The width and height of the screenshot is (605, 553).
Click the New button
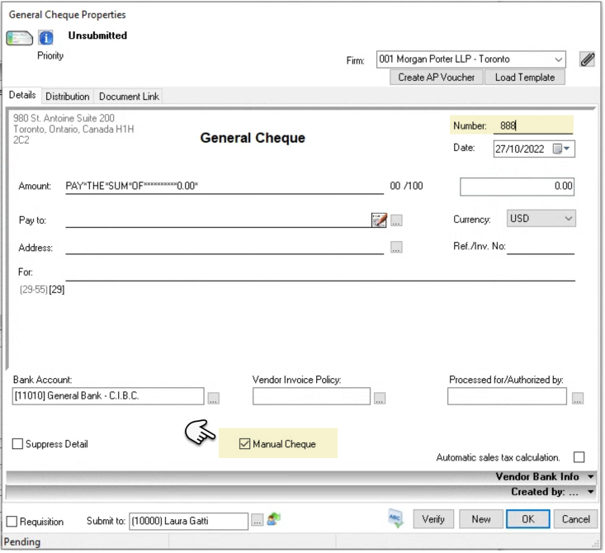480,519
